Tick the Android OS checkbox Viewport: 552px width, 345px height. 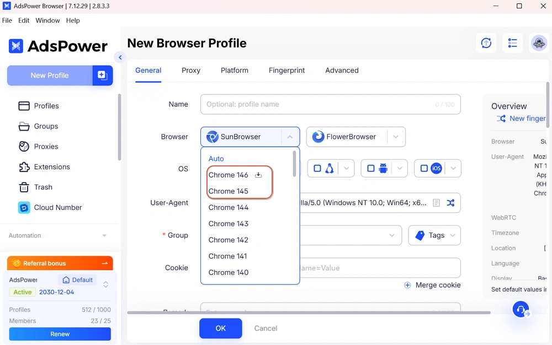[371, 169]
